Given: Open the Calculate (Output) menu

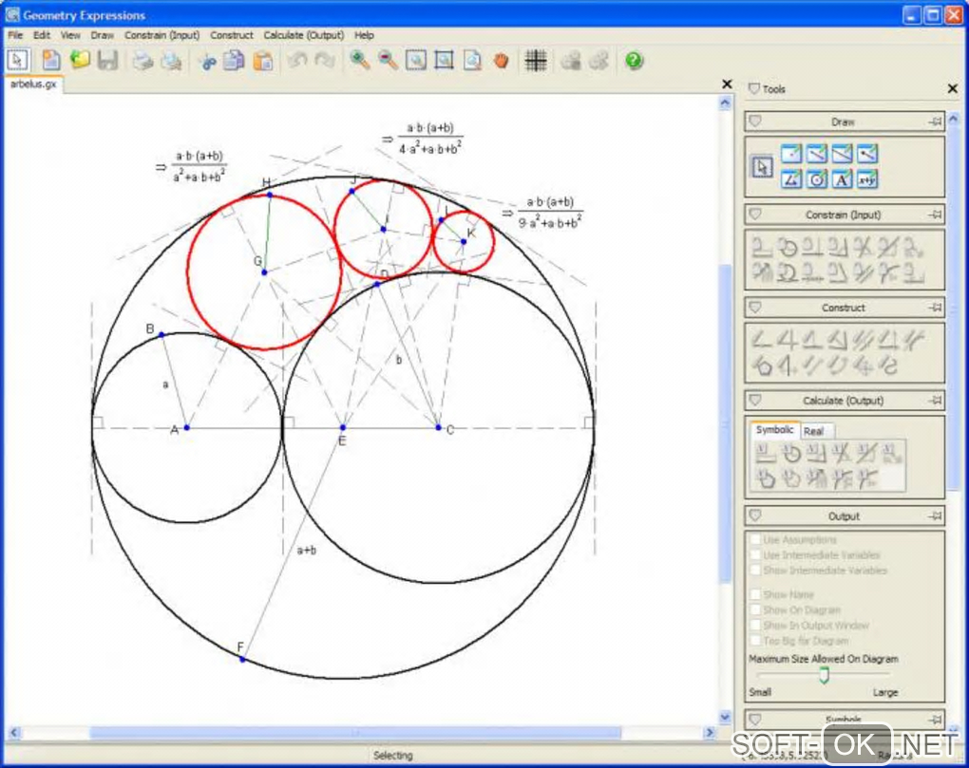Looking at the screenshot, I should click(303, 35).
